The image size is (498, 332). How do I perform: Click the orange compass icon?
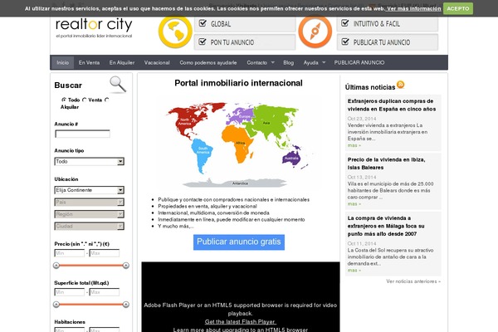pyautogui.click(x=315, y=32)
